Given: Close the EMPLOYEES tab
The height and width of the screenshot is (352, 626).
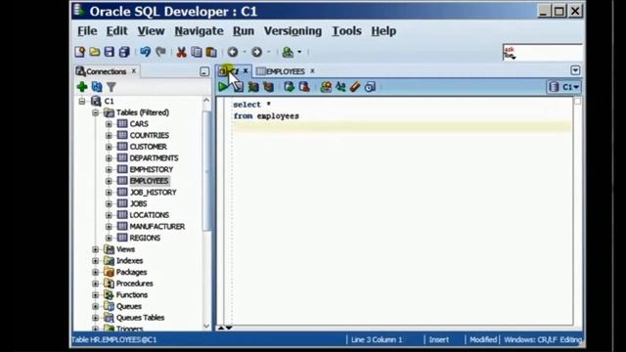Looking at the screenshot, I should [x=312, y=71].
